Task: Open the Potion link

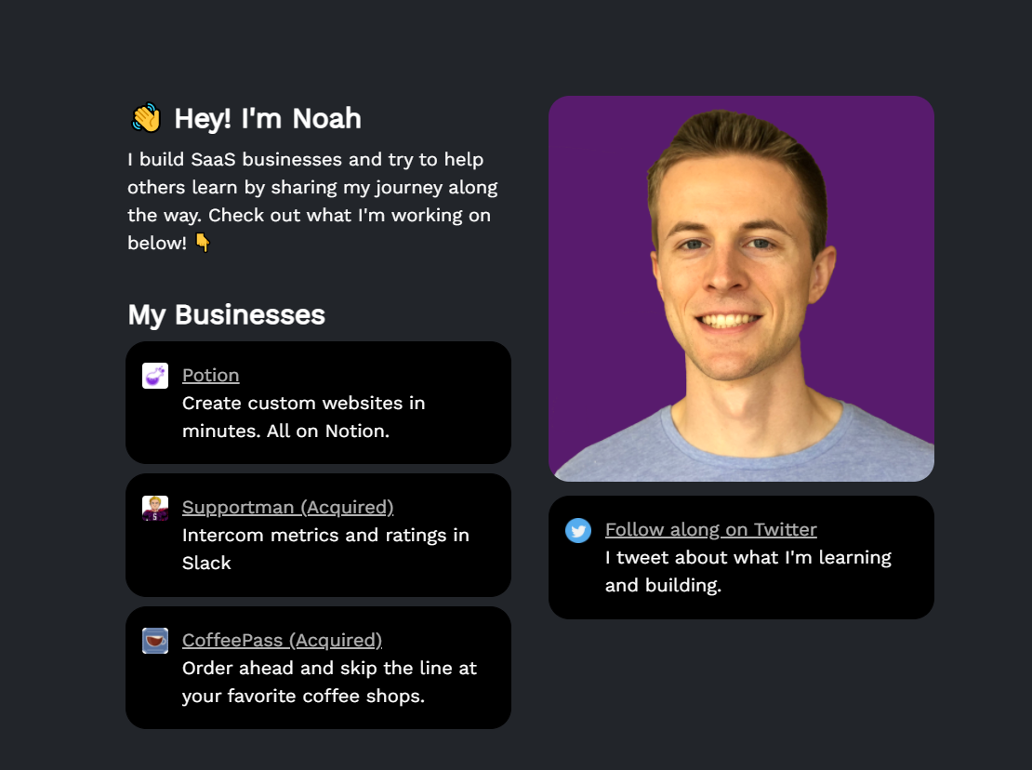Action: (211, 375)
